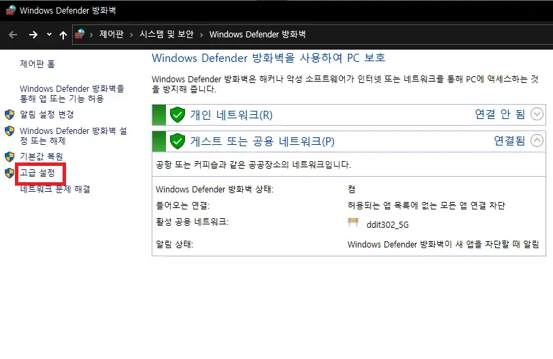Click the 연결 안 됨 status text

(x=500, y=114)
